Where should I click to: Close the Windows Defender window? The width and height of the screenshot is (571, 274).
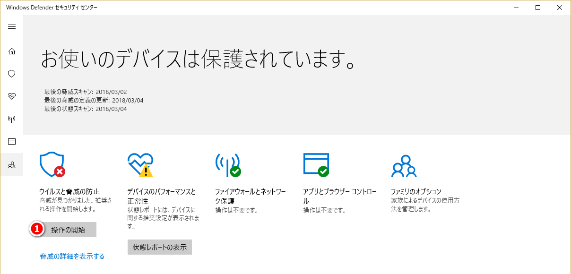coord(559,8)
